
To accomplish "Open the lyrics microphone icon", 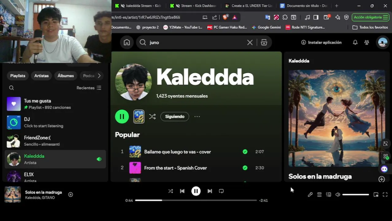I will pyautogui.click(x=310, y=194).
